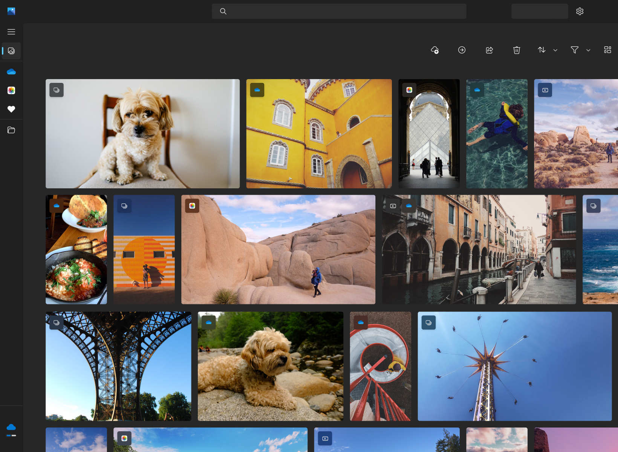Open the navigation hamburger menu
The height and width of the screenshot is (452, 618).
11,32
